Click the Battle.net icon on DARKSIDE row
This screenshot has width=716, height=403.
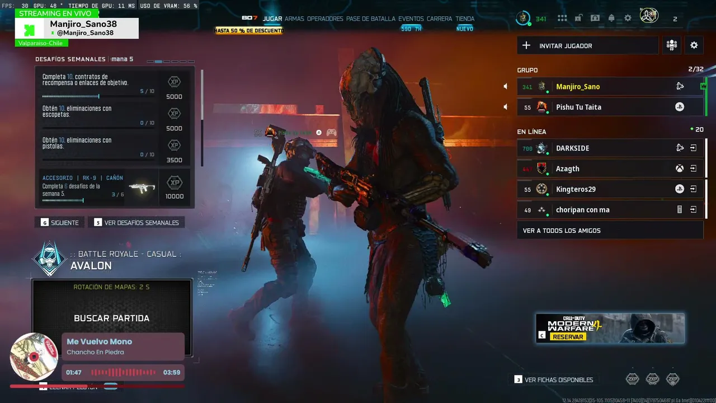tap(680, 148)
